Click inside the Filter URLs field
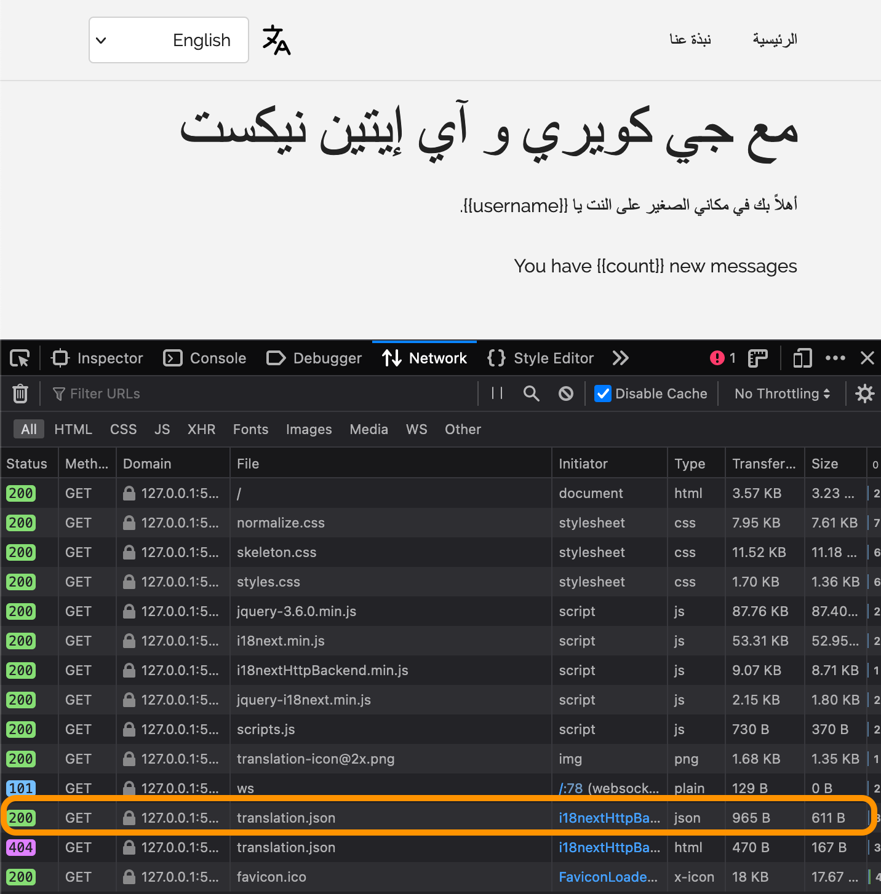881x894 pixels. (x=185, y=394)
